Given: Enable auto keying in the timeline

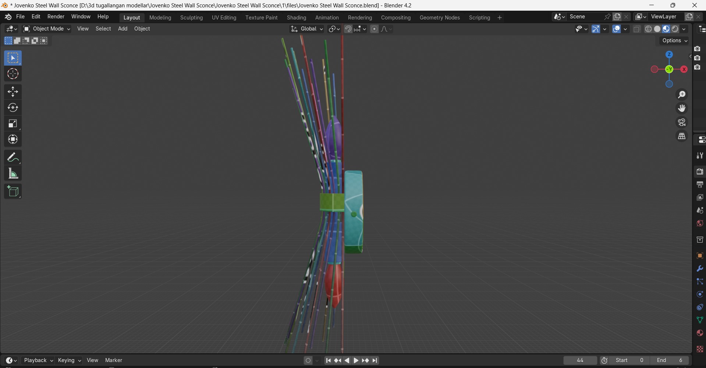Looking at the screenshot, I should 308,361.
